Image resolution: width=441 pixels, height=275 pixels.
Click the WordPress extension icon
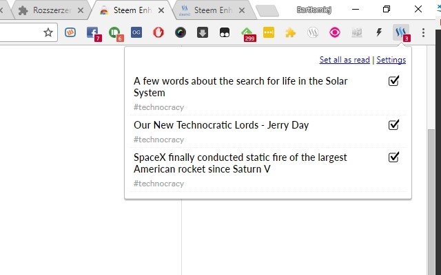(313, 32)
